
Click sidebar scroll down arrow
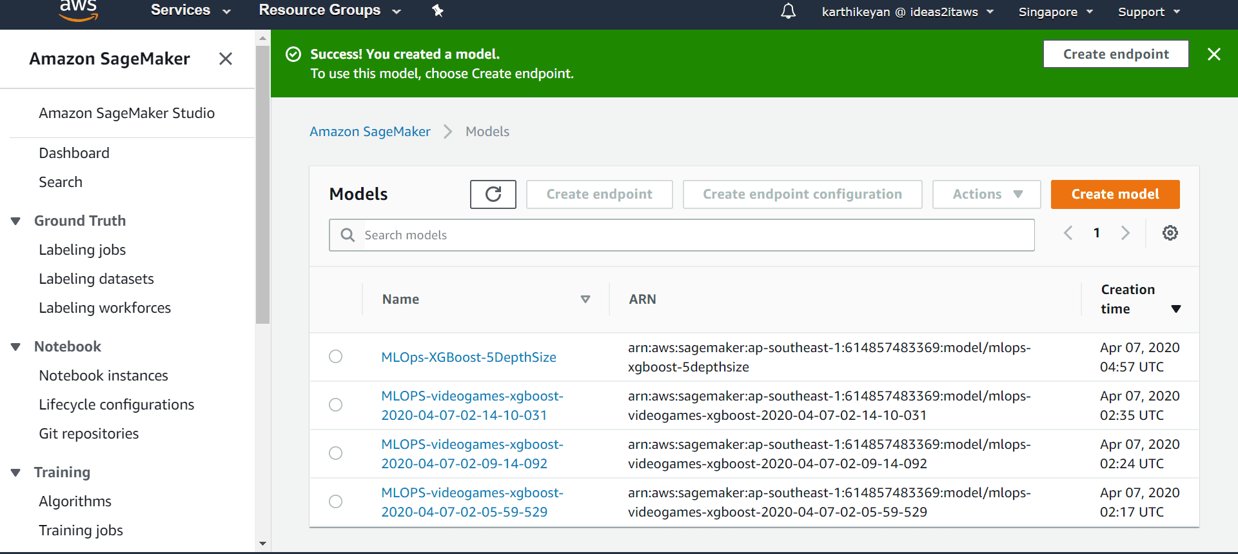262,543
